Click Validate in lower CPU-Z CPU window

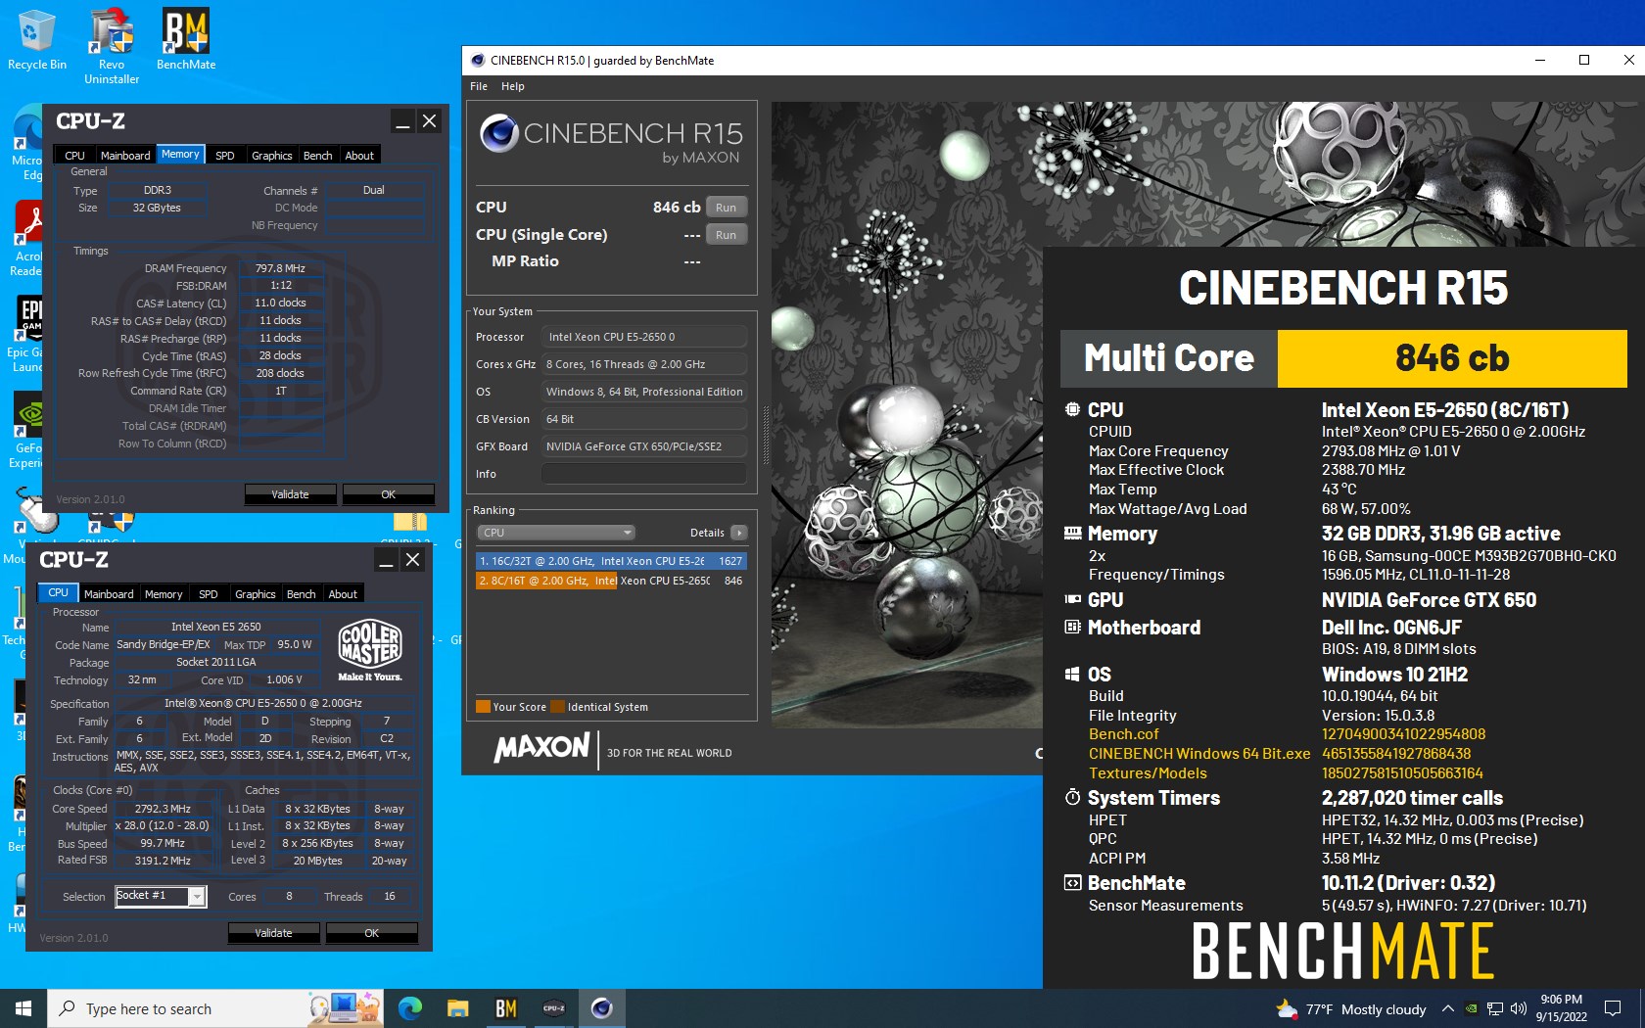[x=273, y=933]
